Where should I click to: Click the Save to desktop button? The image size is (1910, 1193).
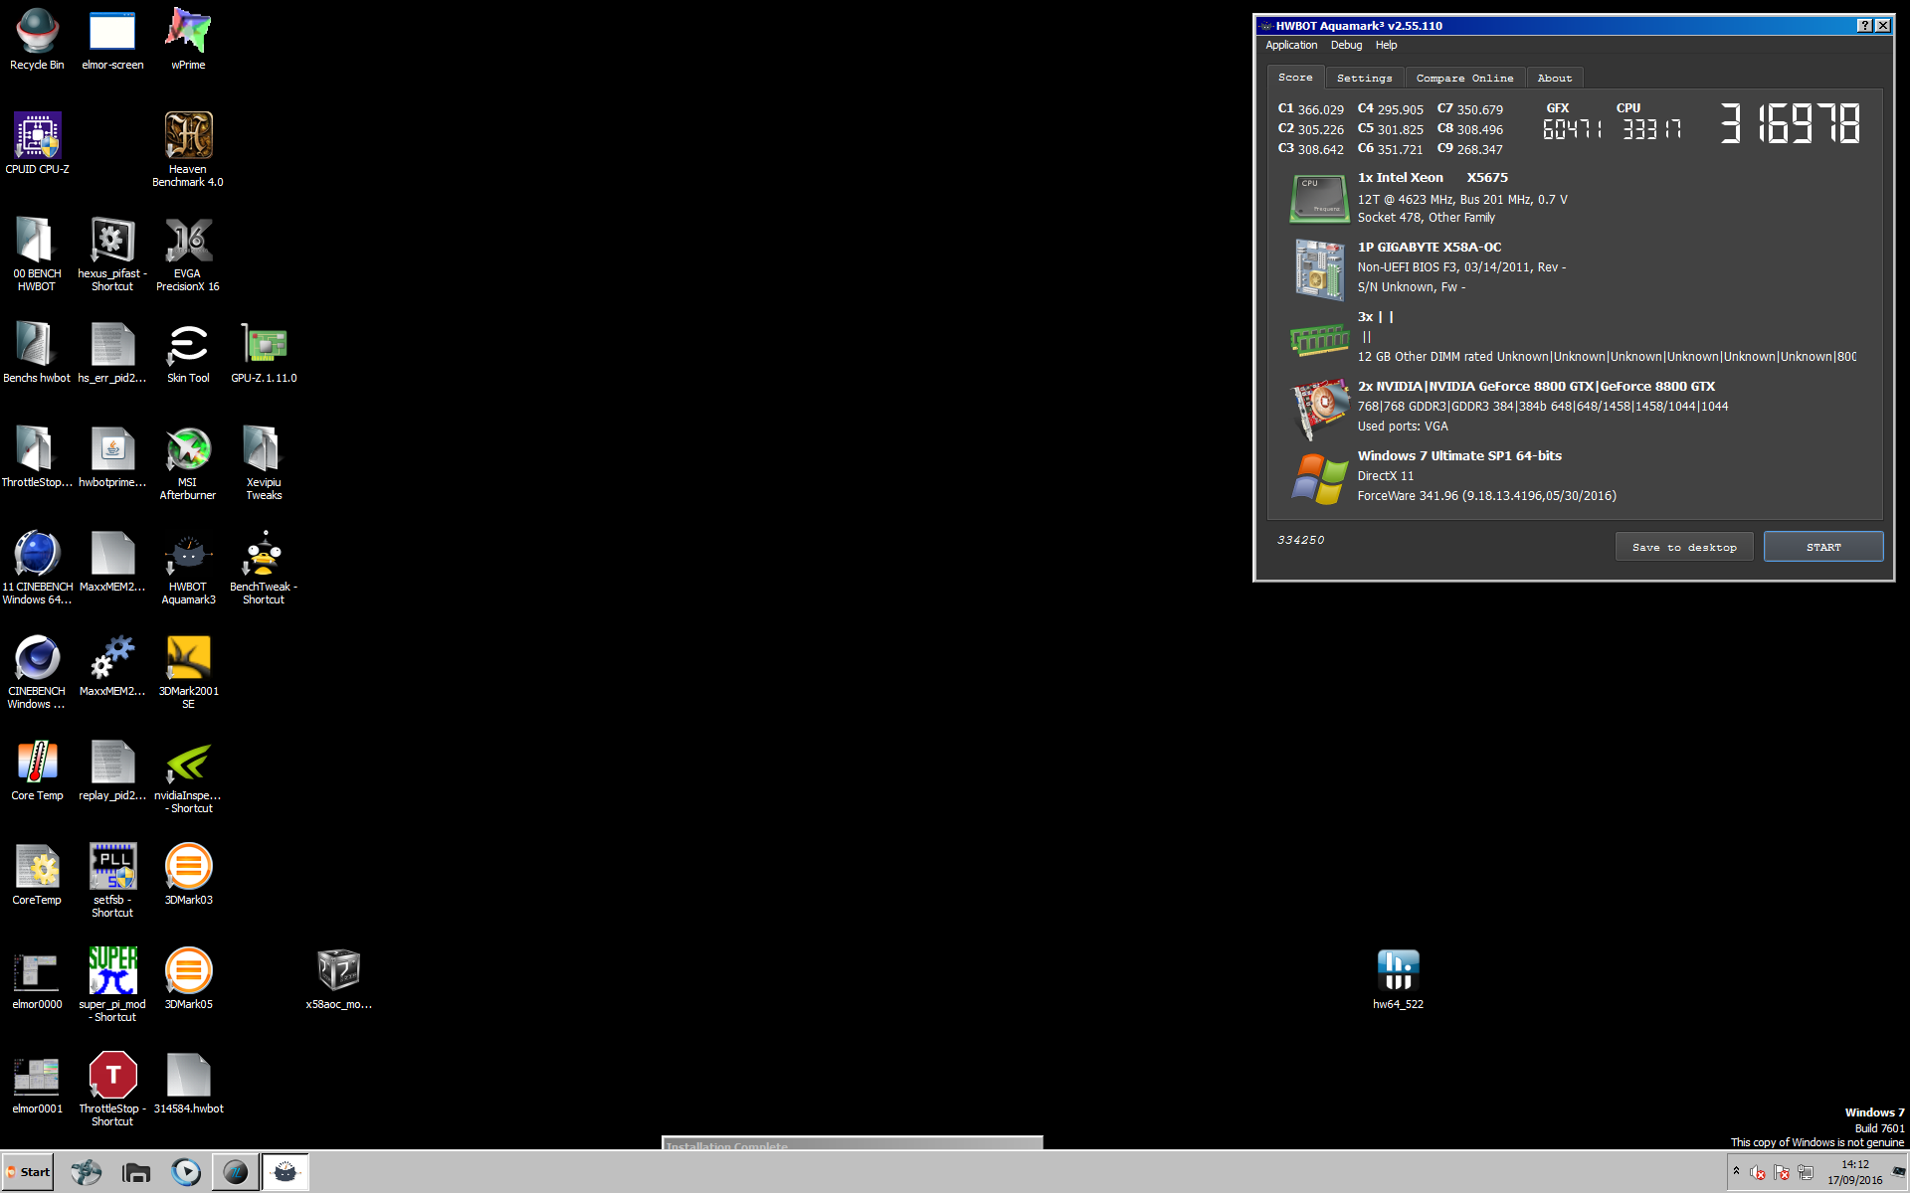1684,548
